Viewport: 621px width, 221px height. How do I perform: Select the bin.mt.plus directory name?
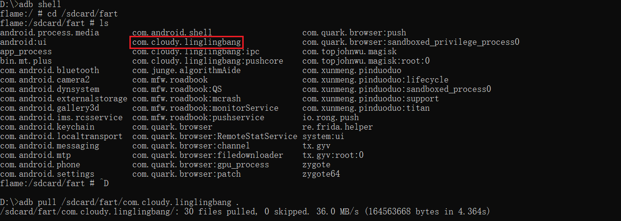[x=26, y=61]
